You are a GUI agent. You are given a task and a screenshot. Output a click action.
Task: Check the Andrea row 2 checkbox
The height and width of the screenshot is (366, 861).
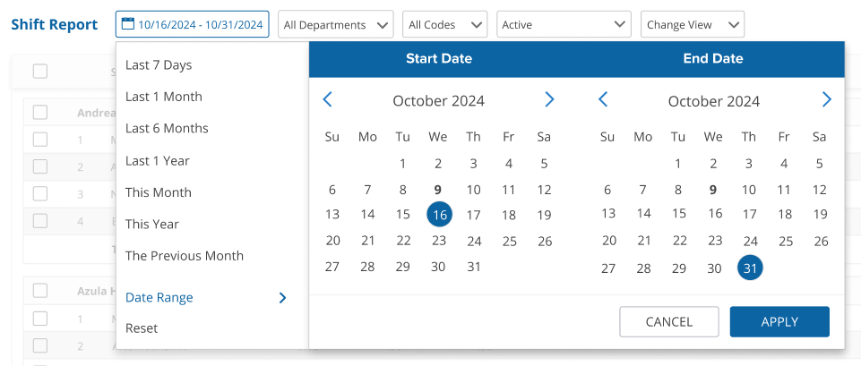click(x=40, y=166)
